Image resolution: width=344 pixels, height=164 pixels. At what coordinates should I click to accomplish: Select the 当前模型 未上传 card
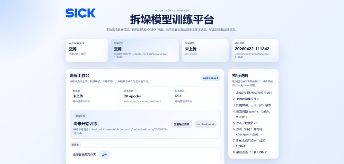tap(205, 50)
